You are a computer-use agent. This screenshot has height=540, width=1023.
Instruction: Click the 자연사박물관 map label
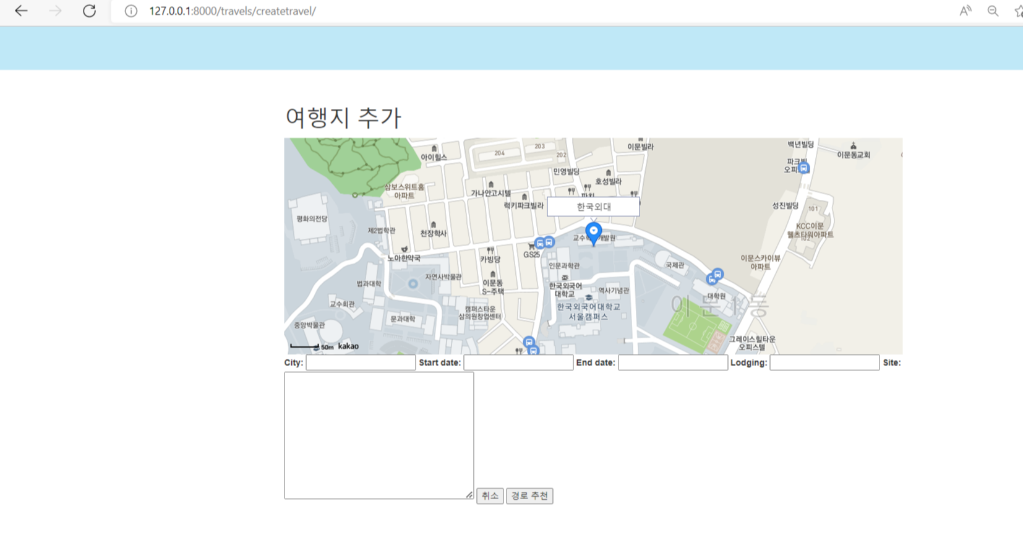(443, 277)
